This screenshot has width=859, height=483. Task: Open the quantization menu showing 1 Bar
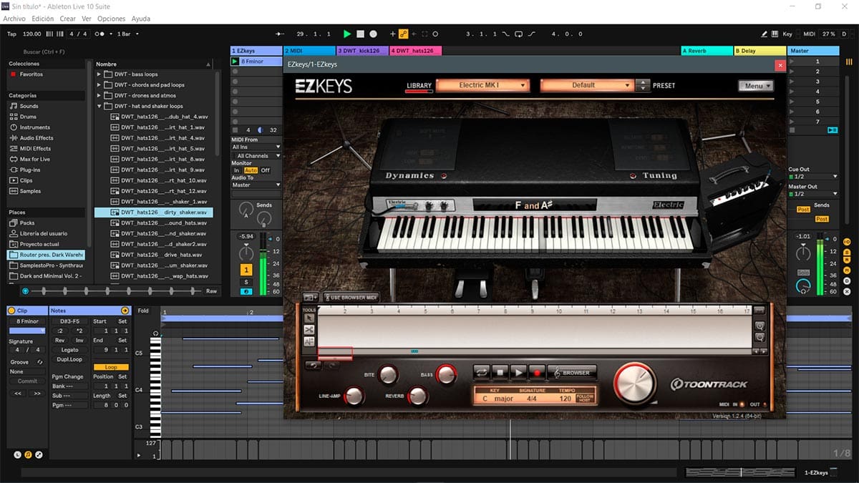click(x=127, y=34)
